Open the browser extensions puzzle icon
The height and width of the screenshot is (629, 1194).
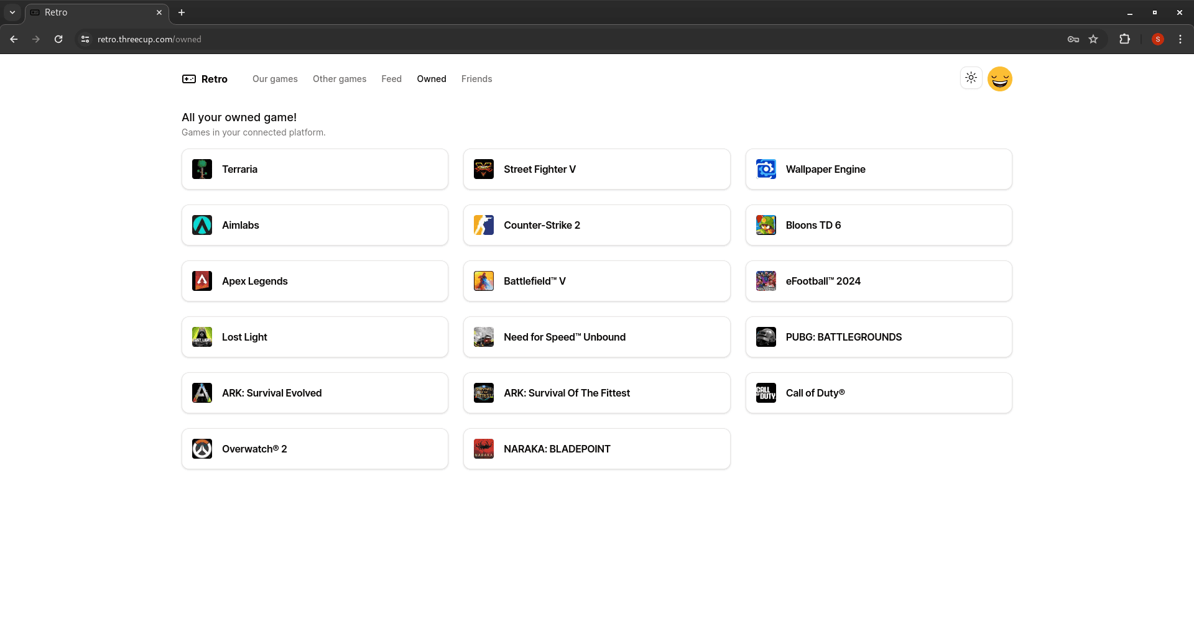point(1124,39)
